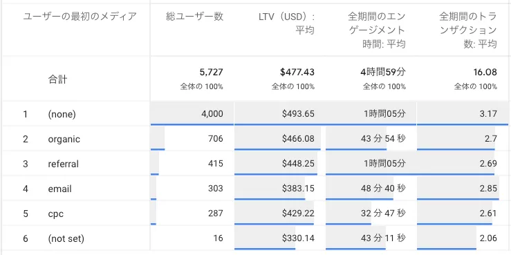Select transactions cell 2.85

[488, 188]
